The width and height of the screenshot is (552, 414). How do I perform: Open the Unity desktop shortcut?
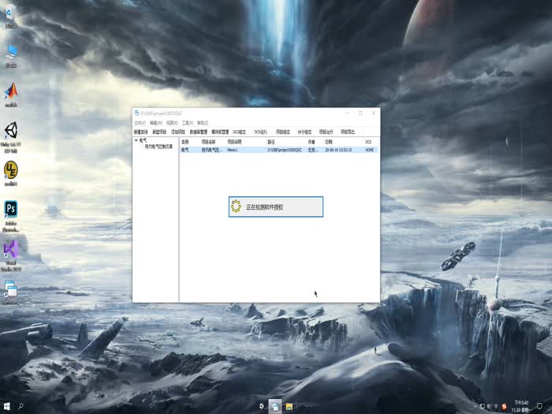click(x=11, y=132)
